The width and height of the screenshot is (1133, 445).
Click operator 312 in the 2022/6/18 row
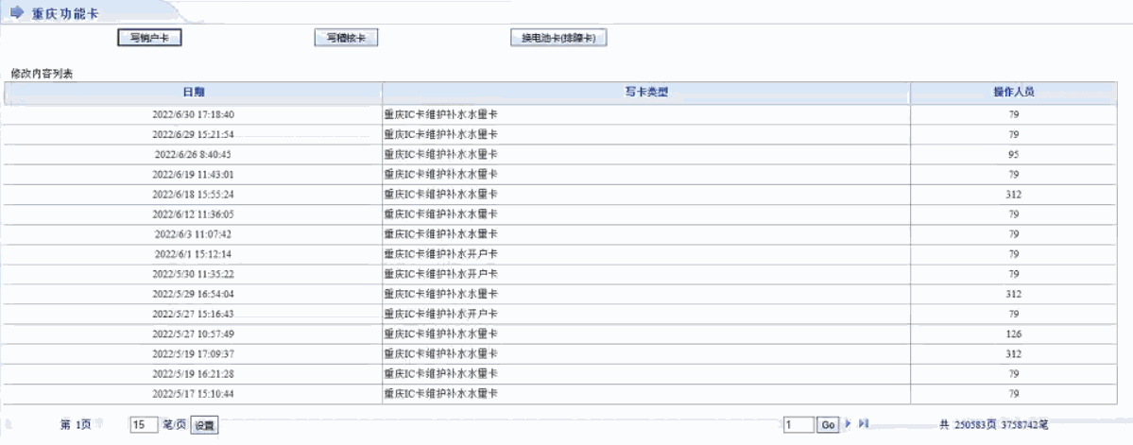click(1013, 195)
